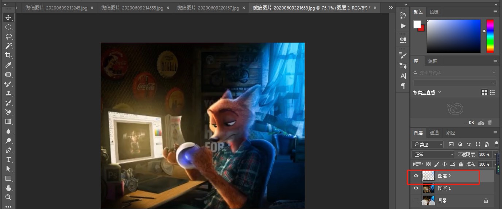This screenshot has width=502, height=209.
Task: Click the library search field
Action: click(x=455, y=72)
